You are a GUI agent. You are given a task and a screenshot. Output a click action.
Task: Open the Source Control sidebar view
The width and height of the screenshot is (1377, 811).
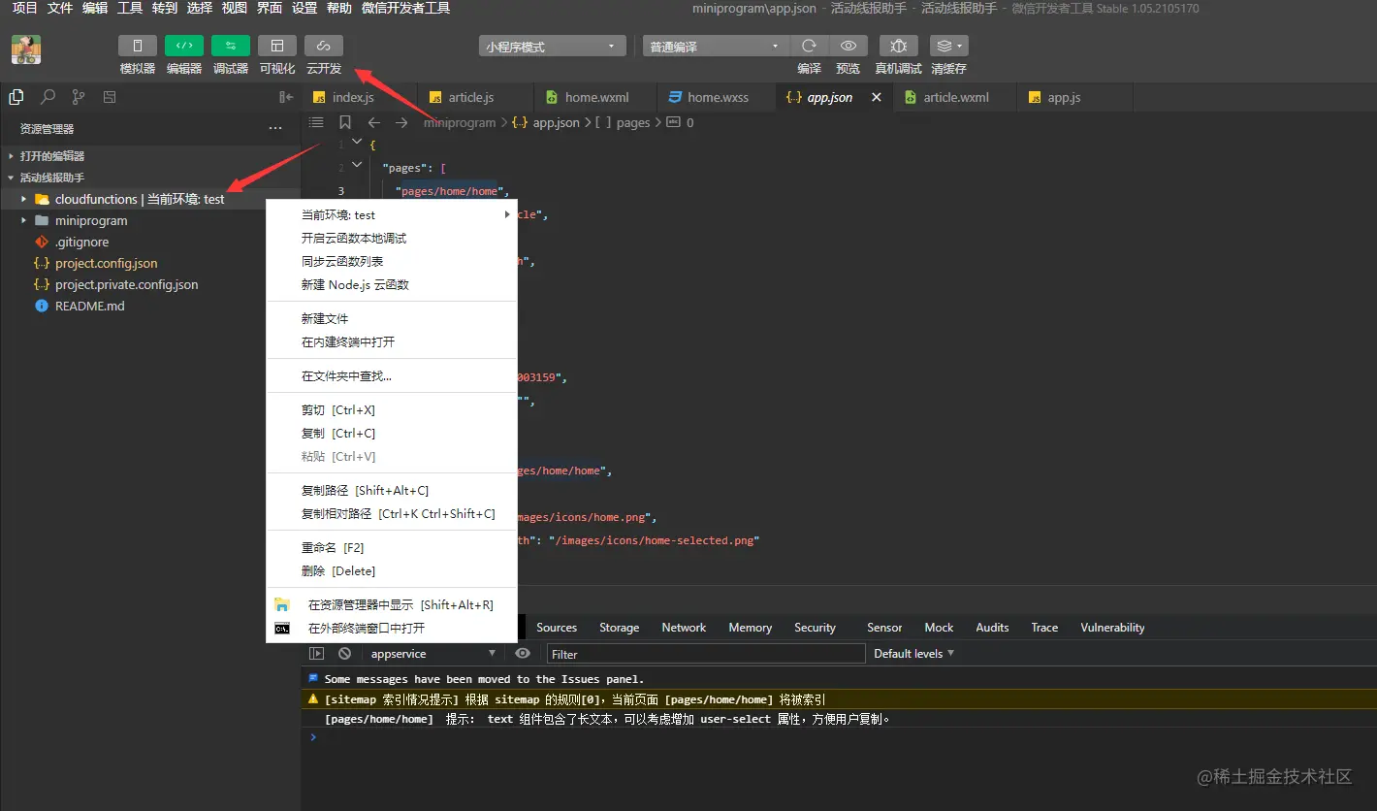click(79, 97)
